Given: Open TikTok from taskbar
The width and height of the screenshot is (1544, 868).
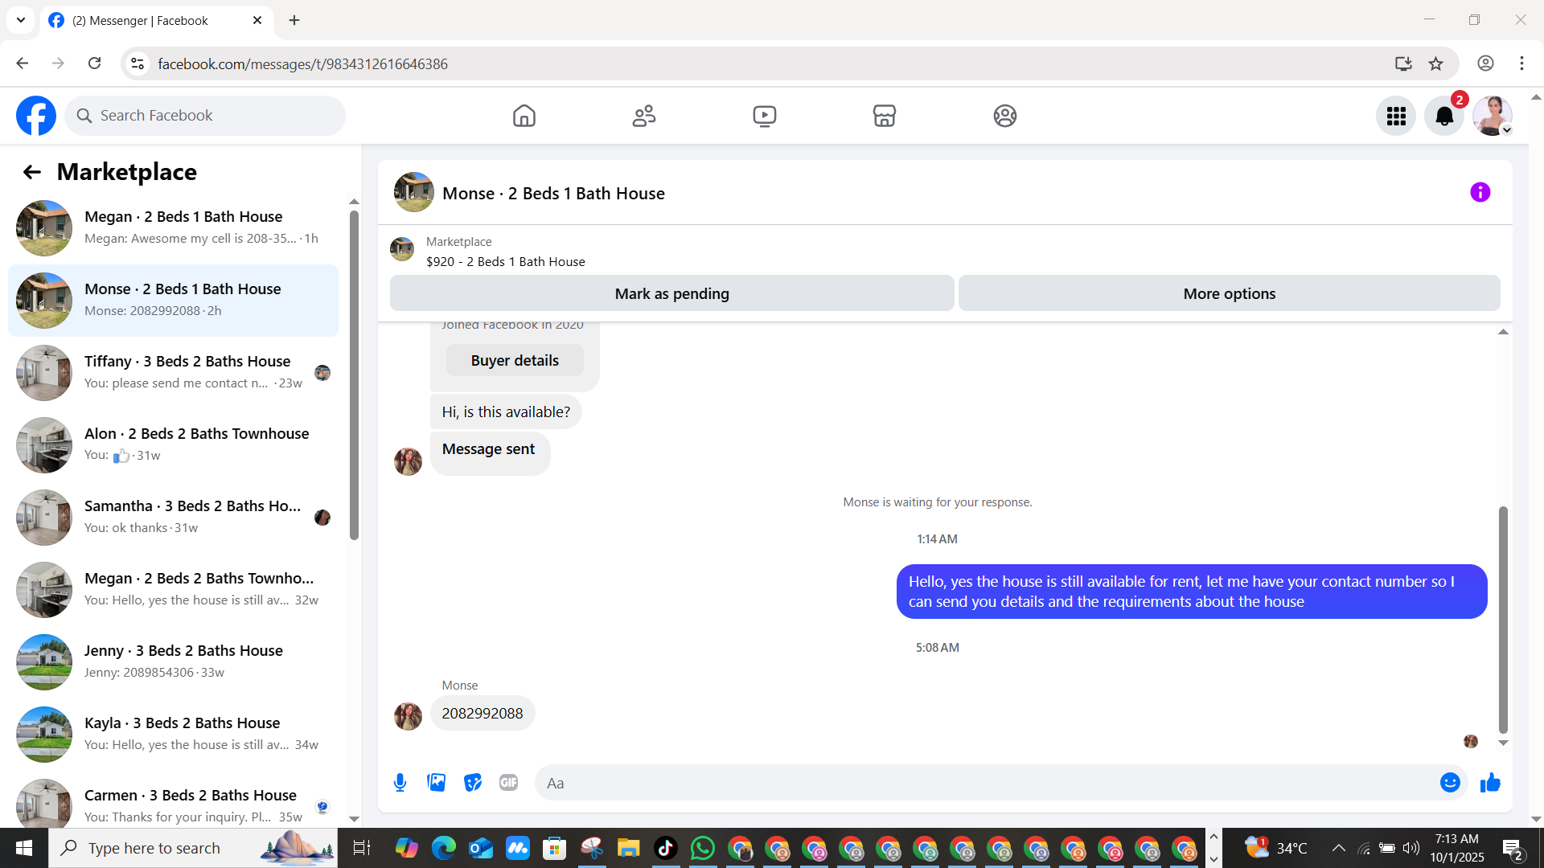Looking at the screenshot, I should [666, 848].
